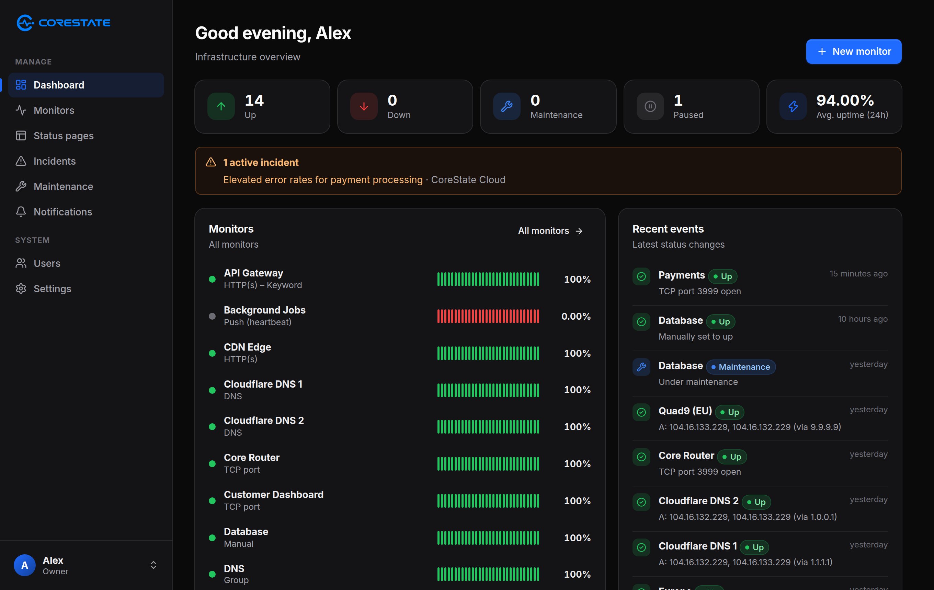Screen dimensions: 934x590
Task: Select the Notifications menu item
Action: (x=86, y=212)
